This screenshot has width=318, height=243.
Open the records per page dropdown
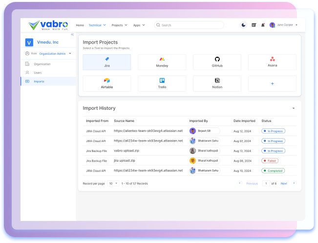113,183
